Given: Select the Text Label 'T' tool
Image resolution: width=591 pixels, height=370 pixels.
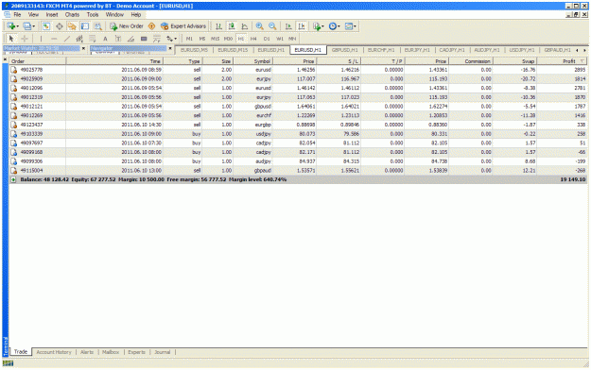Looking at the screenshot, I should 118,39.
